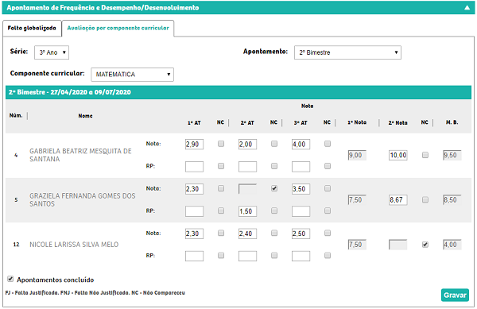This screenshot has height=309, width=477.
Task: Uncheck the Apontamentos concluído checkbox
Action: click(10, 279)
